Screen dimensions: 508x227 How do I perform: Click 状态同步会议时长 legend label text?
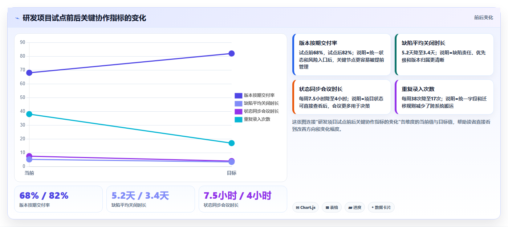(x=261, y=111)
